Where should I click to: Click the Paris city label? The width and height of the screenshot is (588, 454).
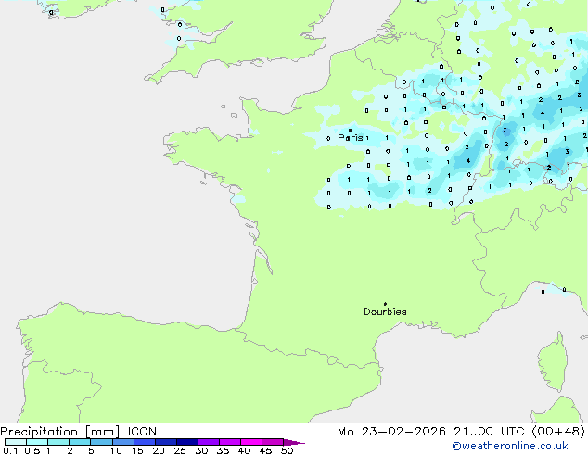coord(351,138)
